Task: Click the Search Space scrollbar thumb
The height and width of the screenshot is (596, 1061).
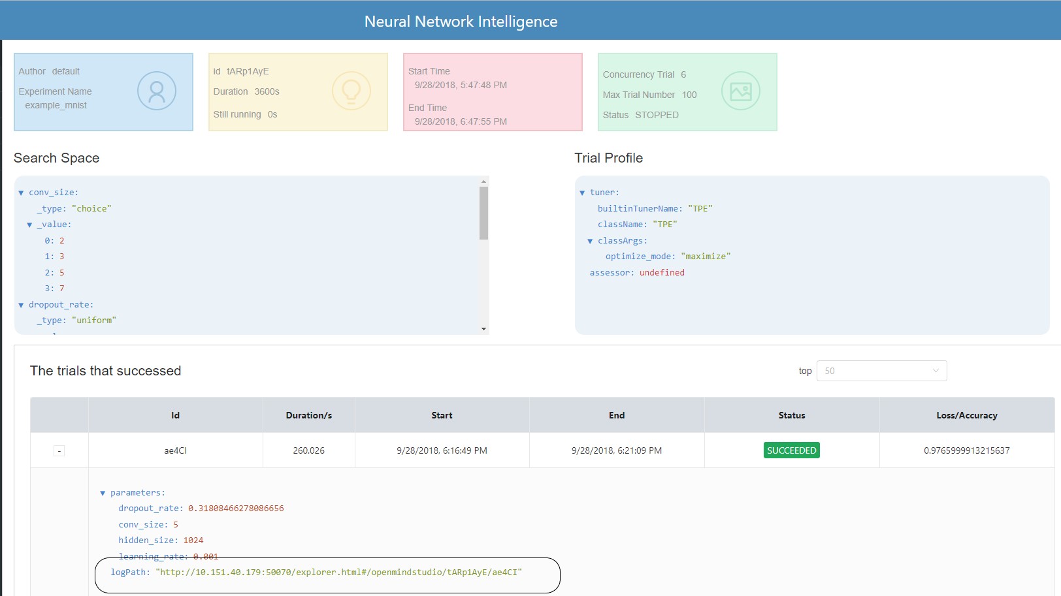Action: pos(483,213)
